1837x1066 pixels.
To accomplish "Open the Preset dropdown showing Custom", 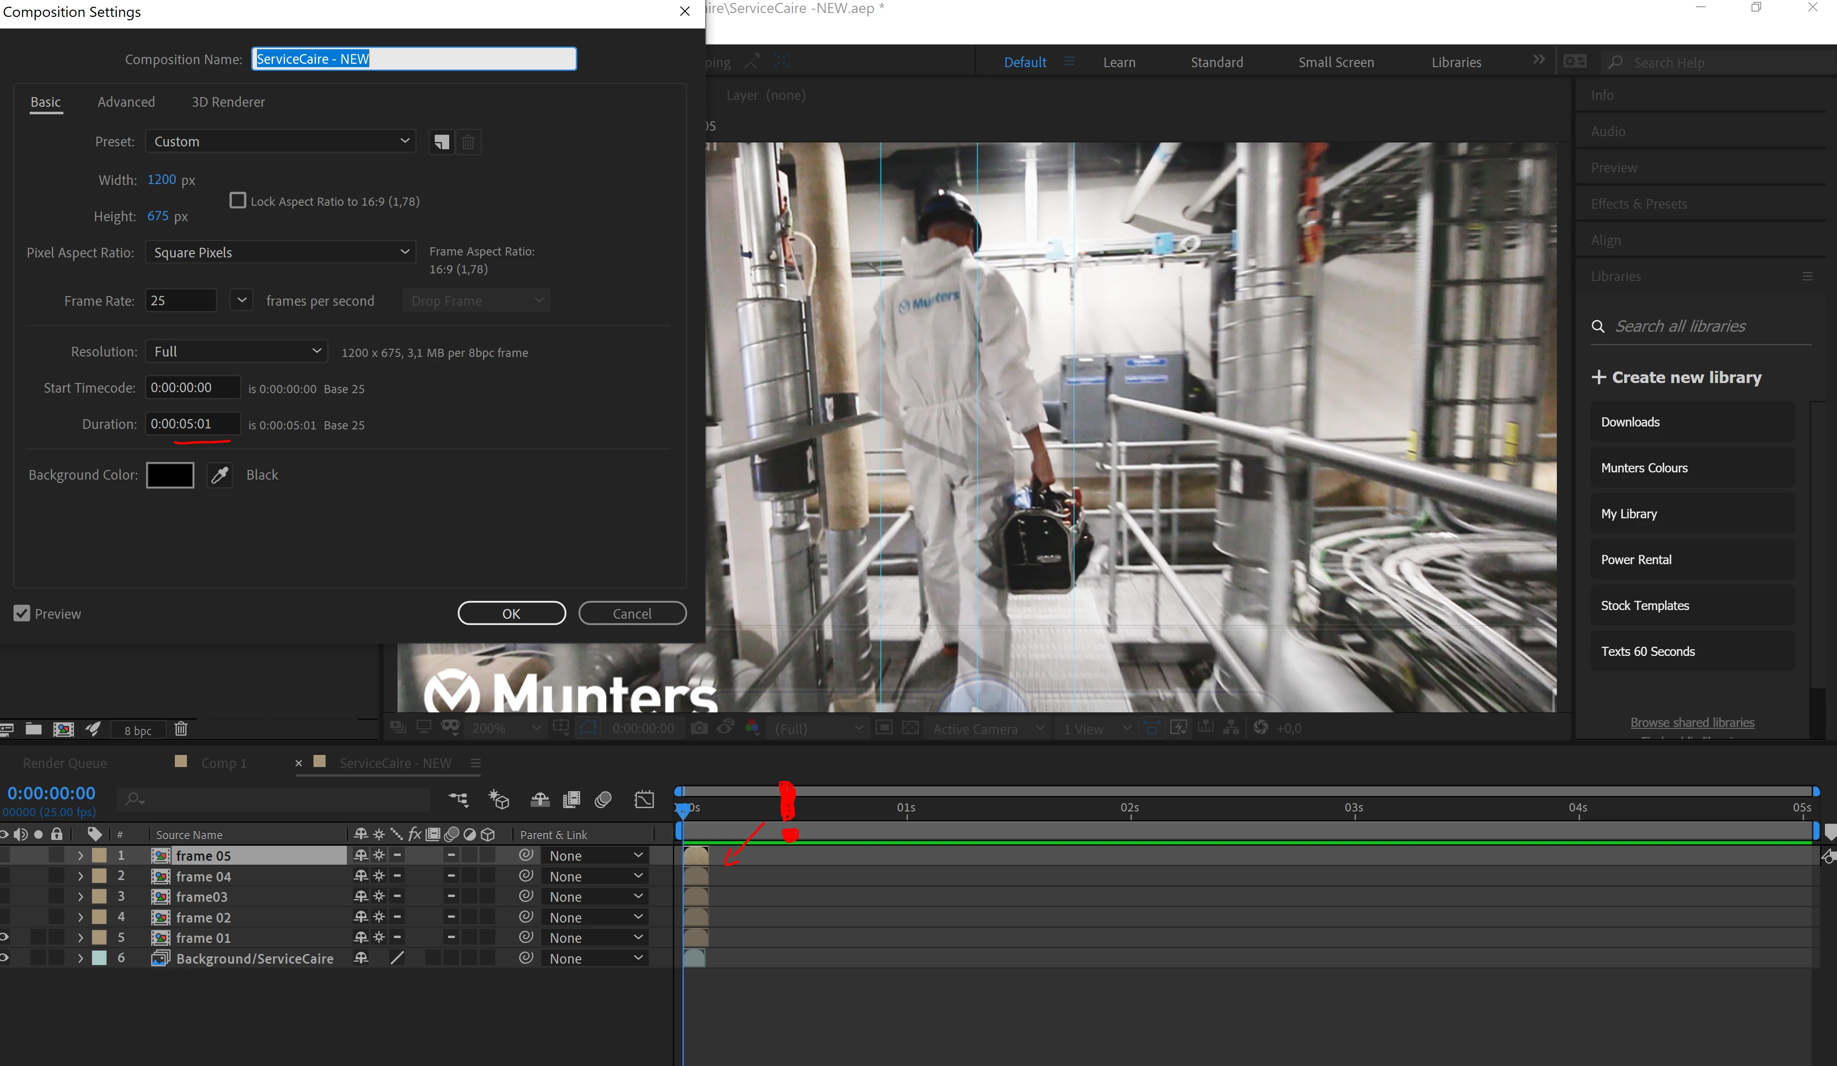I will [281, 142].
